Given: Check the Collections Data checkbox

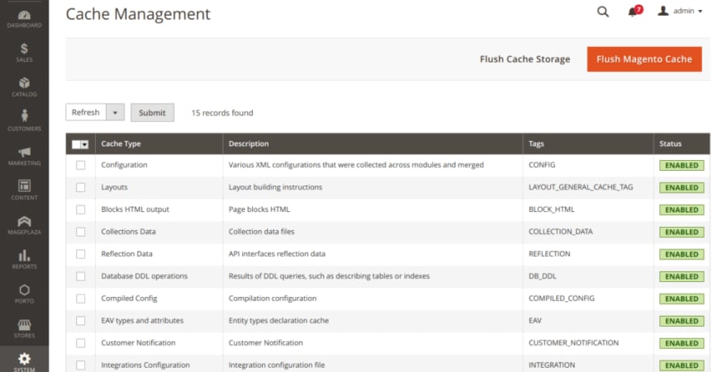Looking at the screenshot, I should (81, 231).
